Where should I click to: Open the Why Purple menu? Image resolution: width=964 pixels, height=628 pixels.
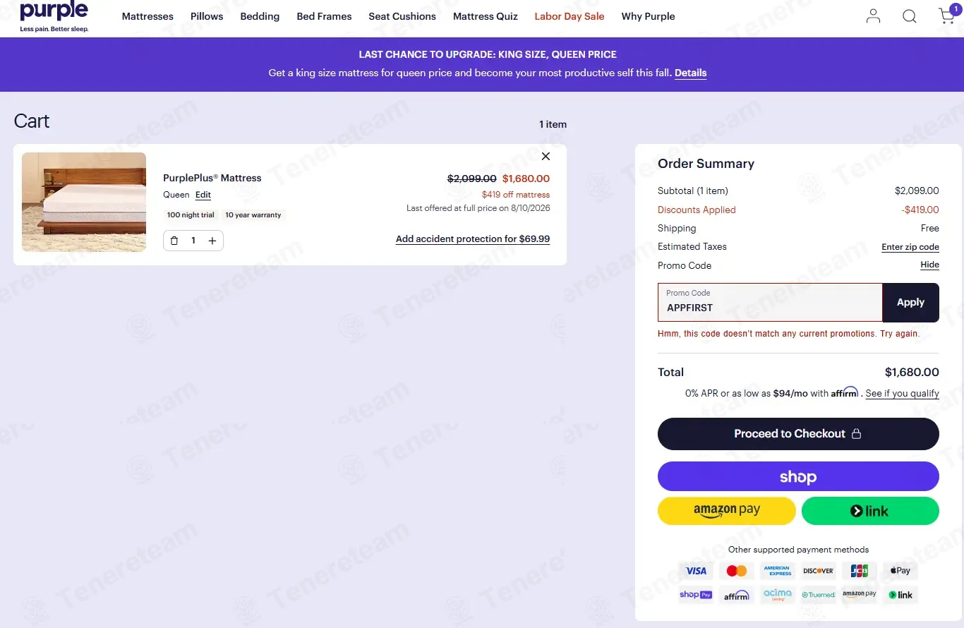[648, 16]
